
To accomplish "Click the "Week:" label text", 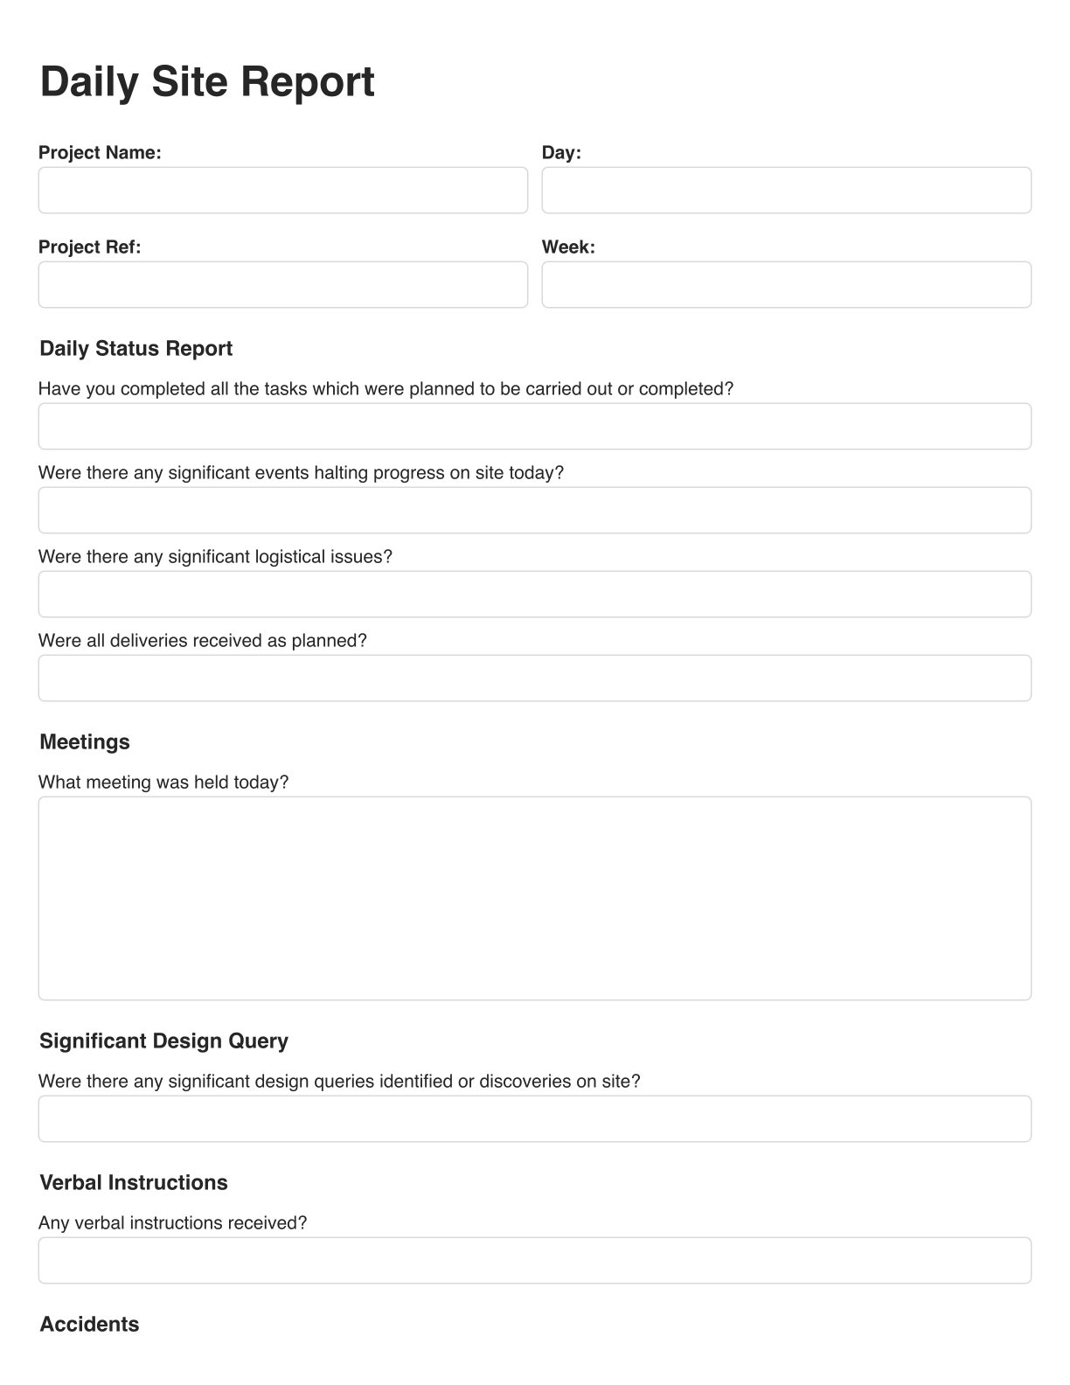I will 568,247.
